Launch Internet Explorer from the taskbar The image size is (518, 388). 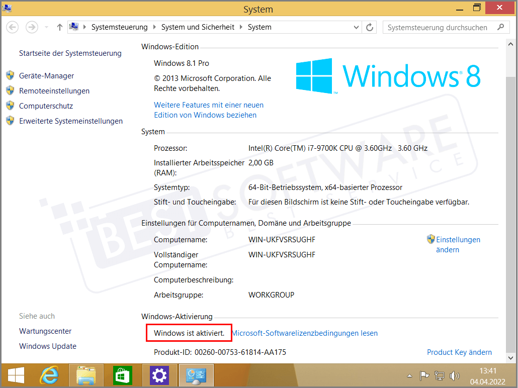[x=49, y=375]
